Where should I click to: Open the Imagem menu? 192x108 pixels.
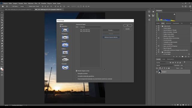(15, 3)
